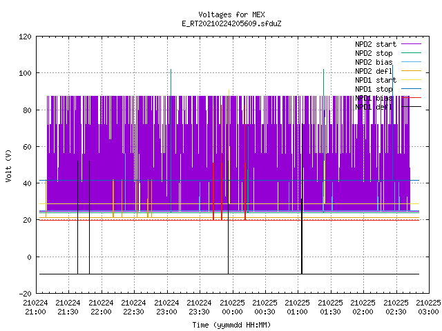Click the 'NPD2 stop' legend label
The height and width of the screenshot is (331, 442).
(x=374, y=53)
